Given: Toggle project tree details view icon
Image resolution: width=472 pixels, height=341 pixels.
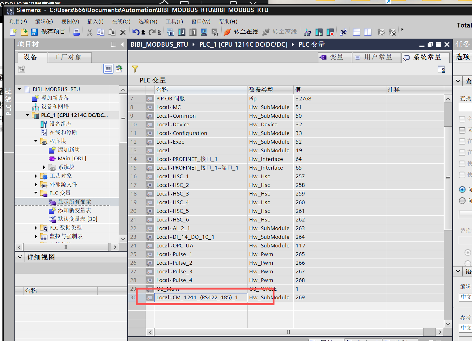Looking at the screenshot, I should 108,69.
